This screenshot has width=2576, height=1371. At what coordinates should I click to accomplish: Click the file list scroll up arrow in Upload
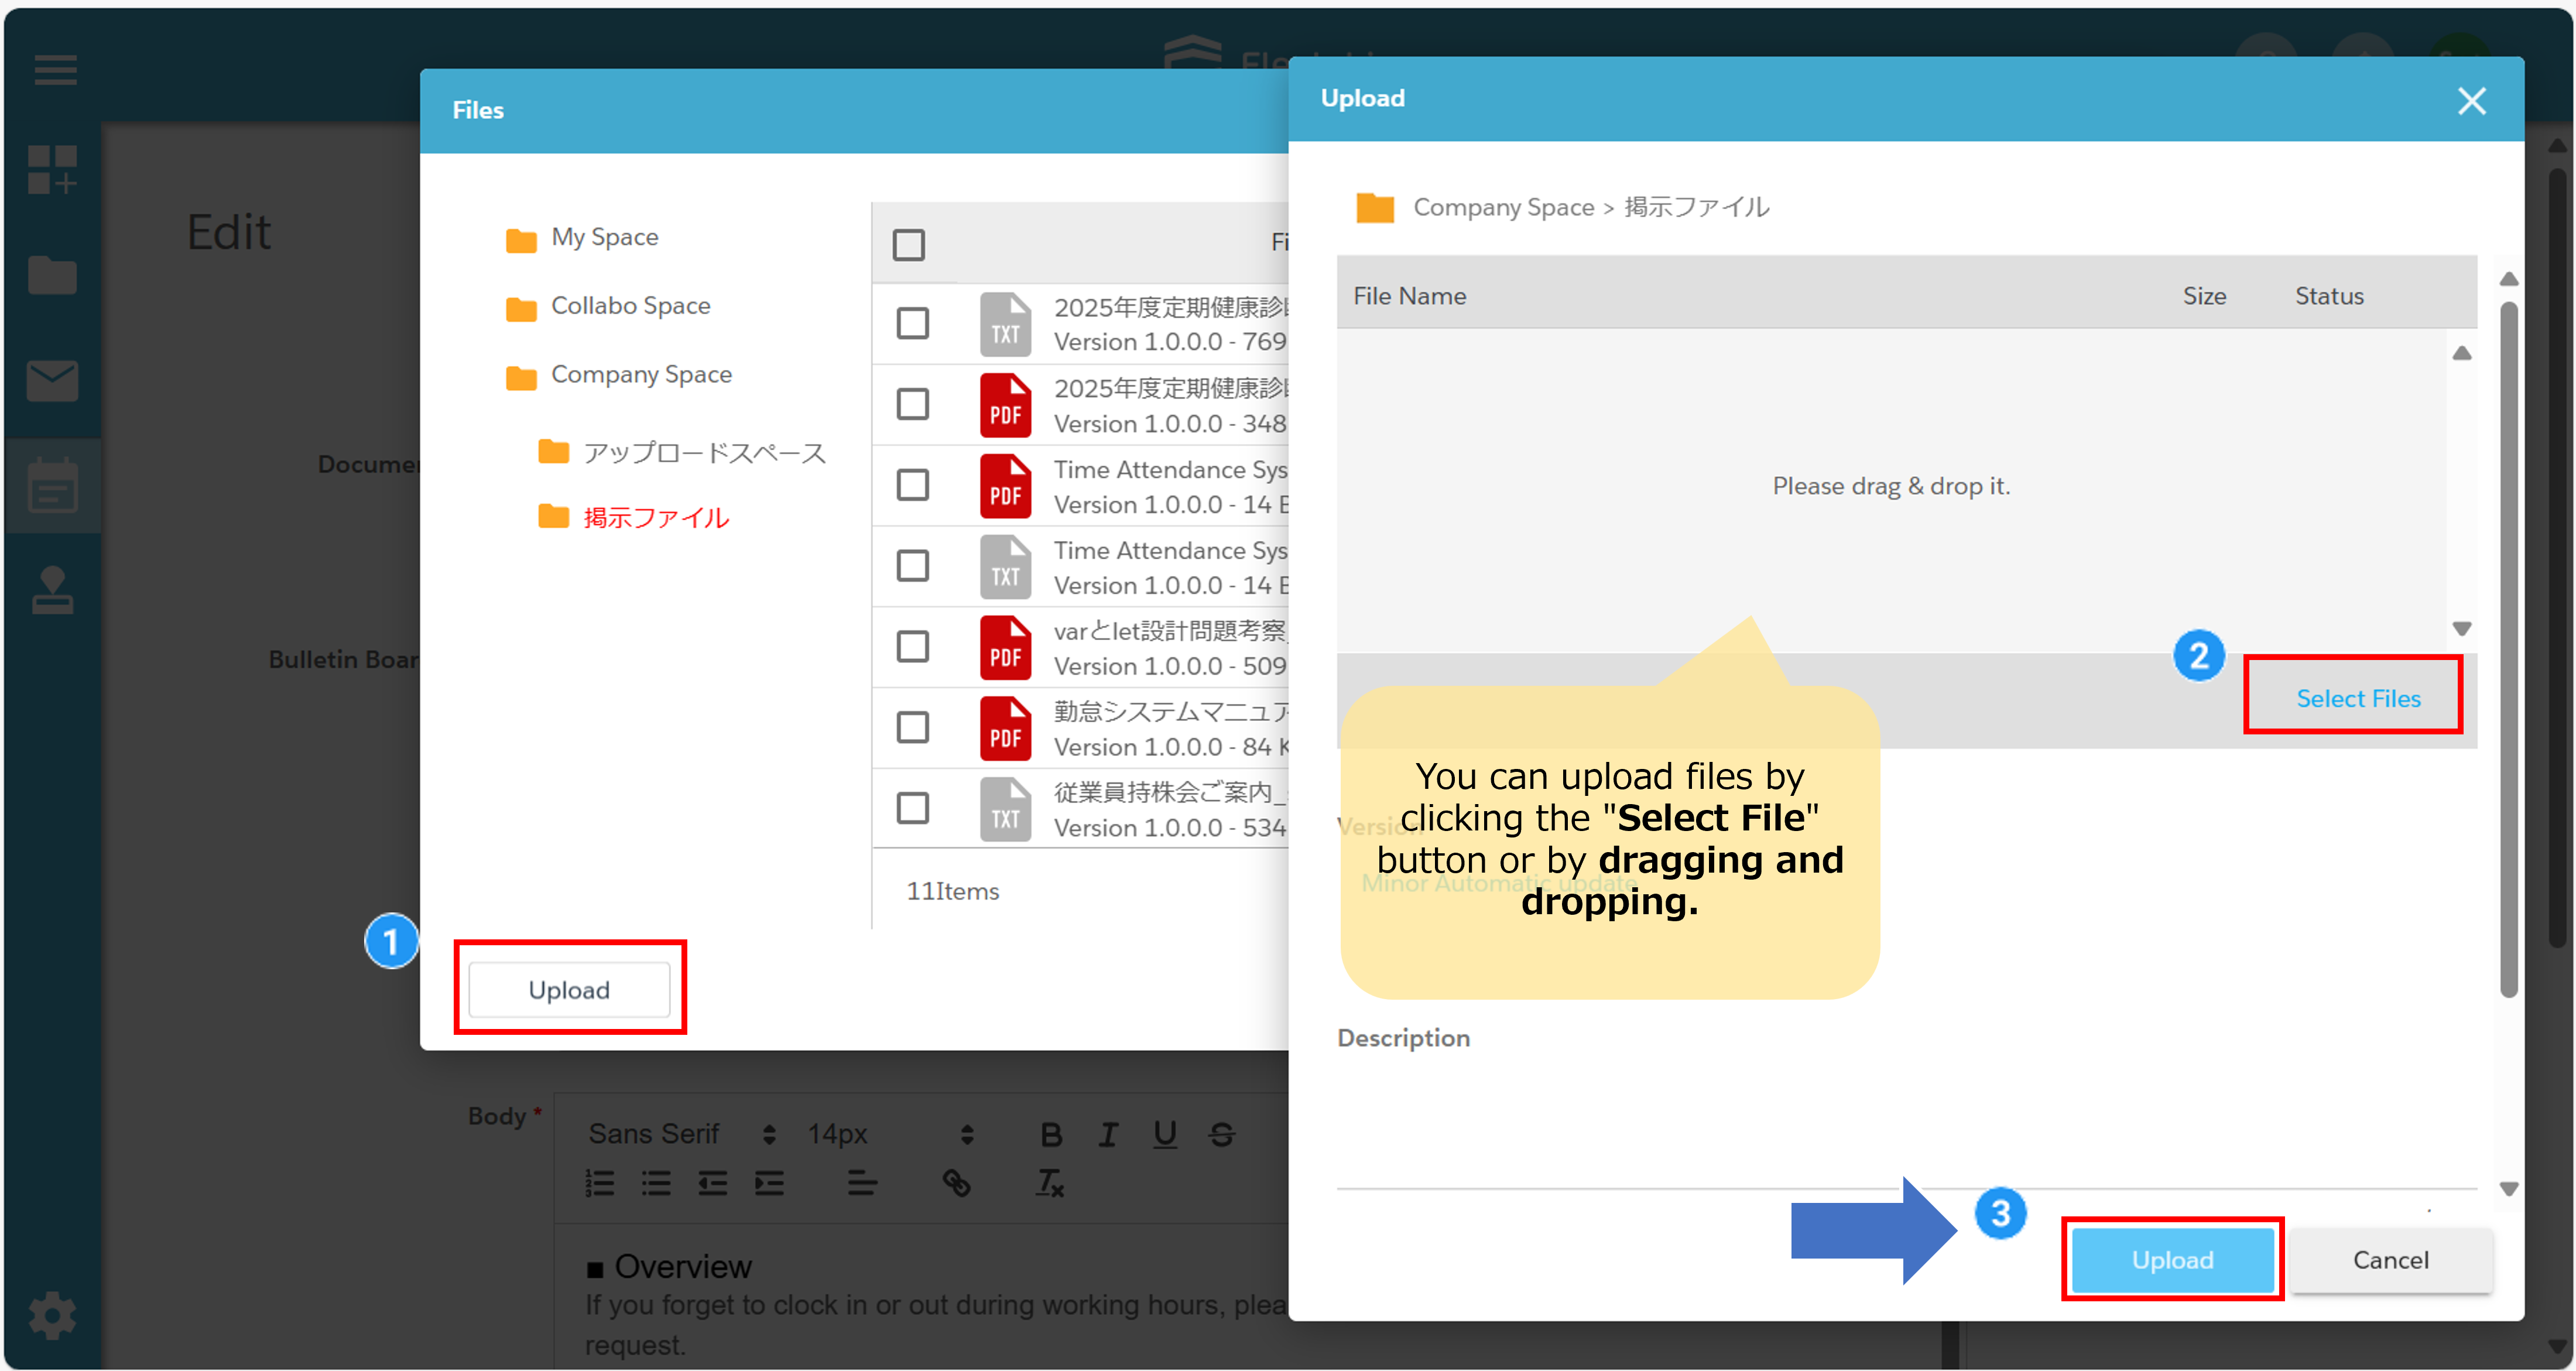[2462, 354]
